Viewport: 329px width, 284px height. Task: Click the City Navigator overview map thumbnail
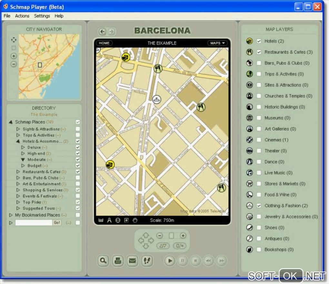(x=49, y=67)
